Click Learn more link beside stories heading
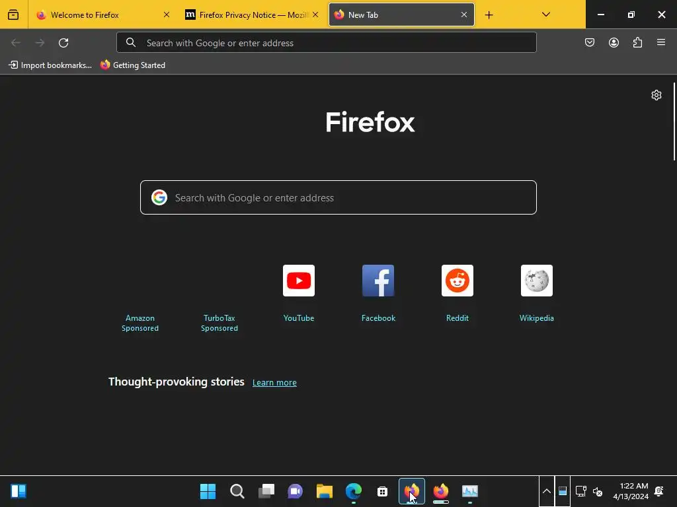 tap(274, 382)
